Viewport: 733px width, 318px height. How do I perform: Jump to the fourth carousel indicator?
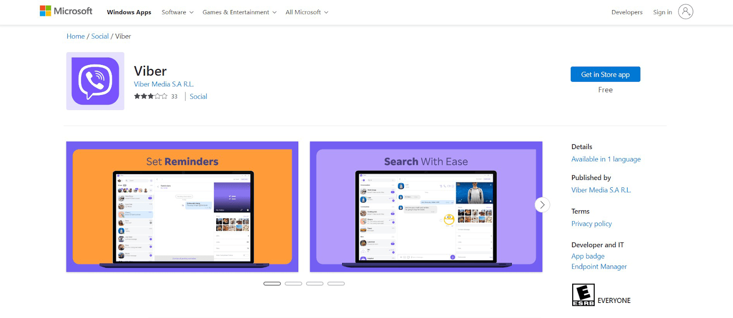click(336, 284)
